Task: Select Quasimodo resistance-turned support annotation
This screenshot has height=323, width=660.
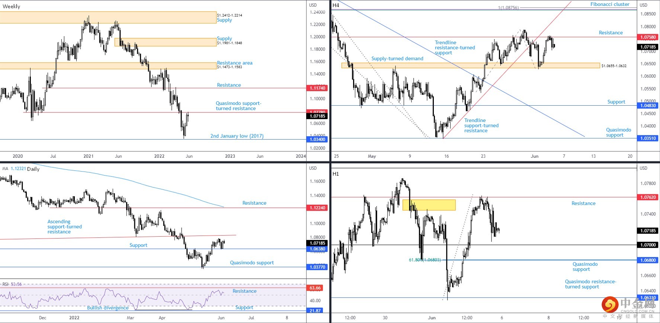Action: [x=590, y=284]
